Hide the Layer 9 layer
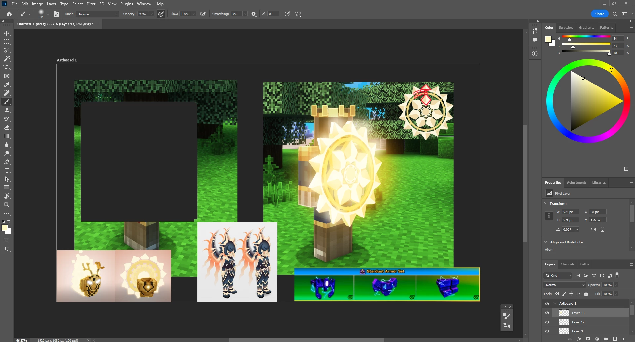 547,331
